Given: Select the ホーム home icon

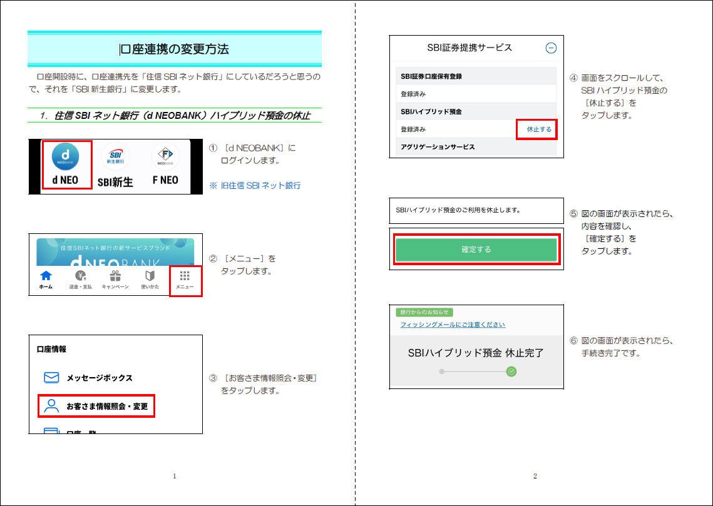Looking at the screenshot, I should [46, 276].
